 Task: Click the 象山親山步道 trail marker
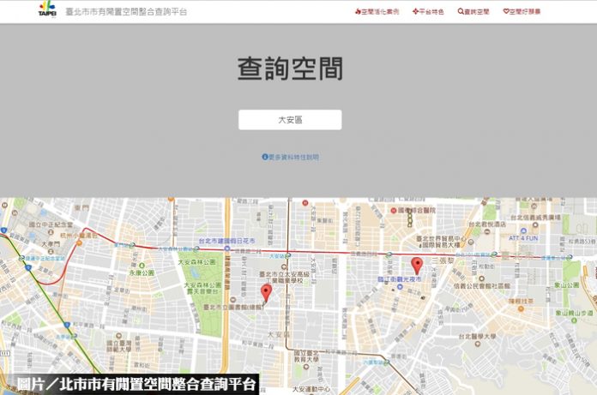click(574, 320)
